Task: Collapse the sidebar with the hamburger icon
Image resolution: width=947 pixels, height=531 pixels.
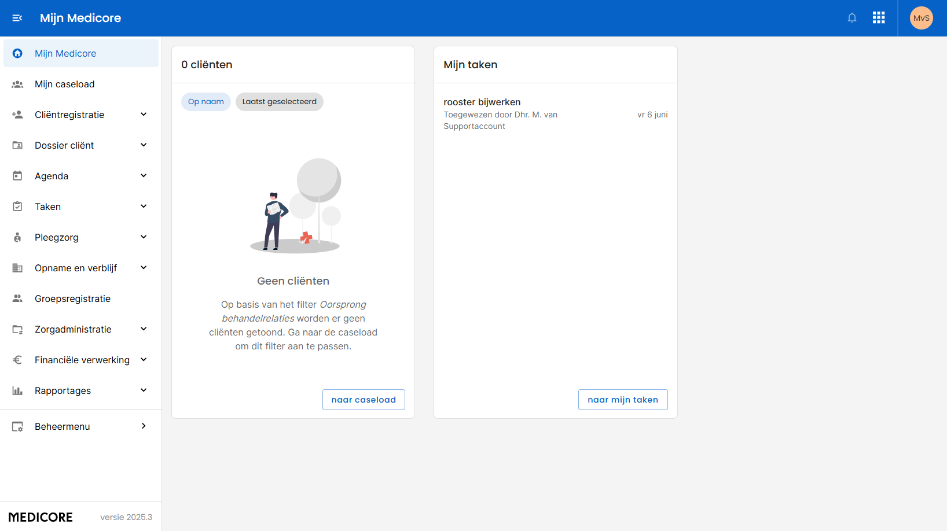Action: coord(17,18)
